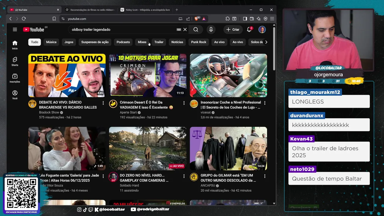Clear the search query with the X
This screenshot has width=384, height=216.
click(x=185, y=29)
